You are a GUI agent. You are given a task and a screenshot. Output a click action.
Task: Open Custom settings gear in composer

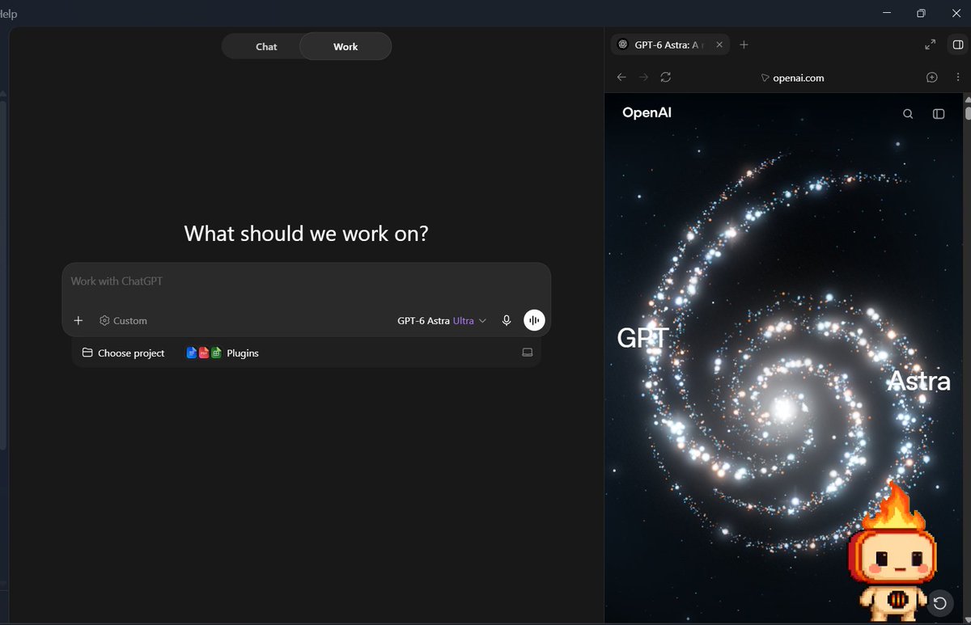pyautogui.click(x=123, y=321)
